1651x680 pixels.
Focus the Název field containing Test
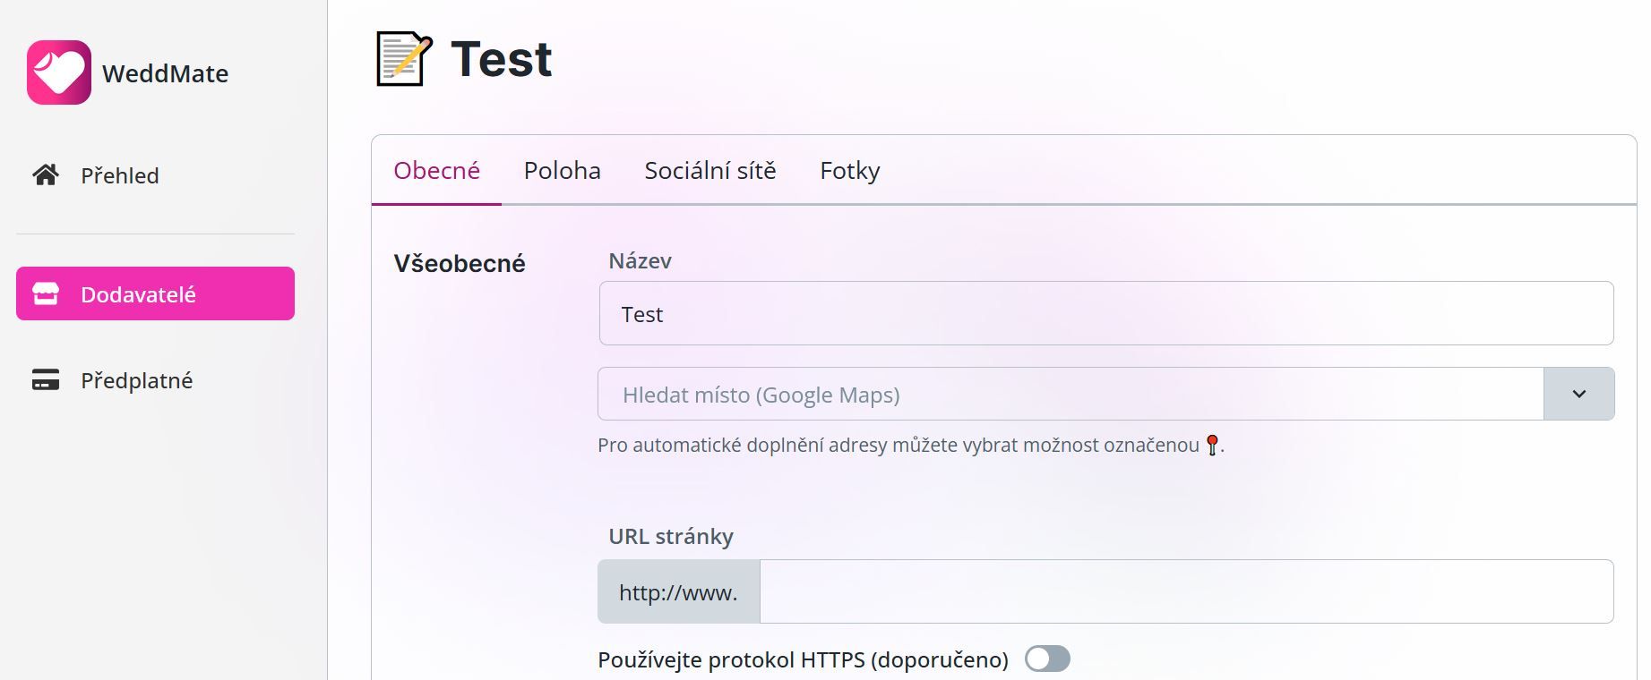1106,313
